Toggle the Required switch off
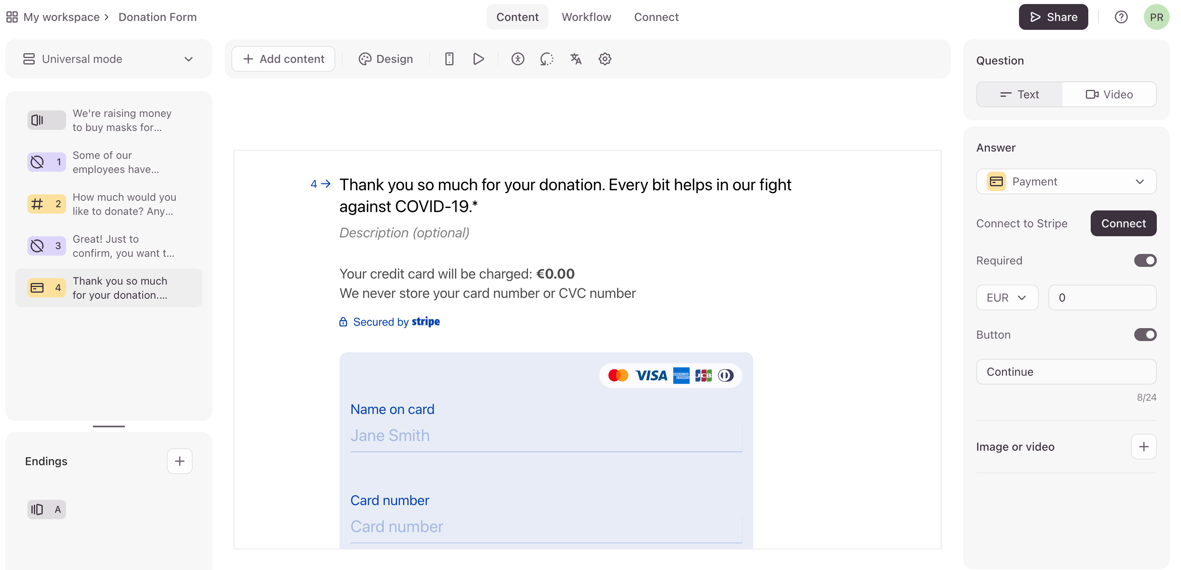Image resolution: width=1181 pixels, height=570 pixels. tap(1145, 260)
